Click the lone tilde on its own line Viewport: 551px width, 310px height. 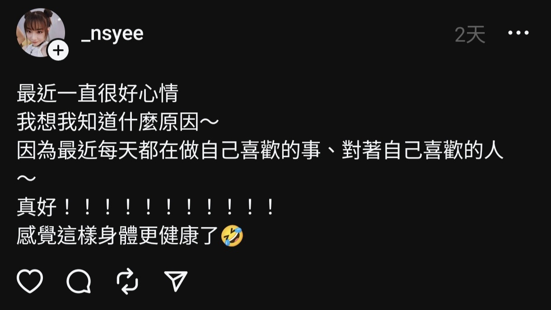27,179
